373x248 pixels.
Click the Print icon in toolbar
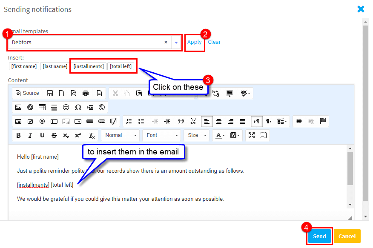(86, 93)
